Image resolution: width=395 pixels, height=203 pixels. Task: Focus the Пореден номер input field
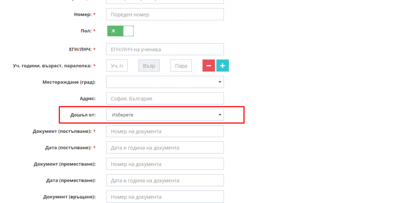(x=165, y=14)
